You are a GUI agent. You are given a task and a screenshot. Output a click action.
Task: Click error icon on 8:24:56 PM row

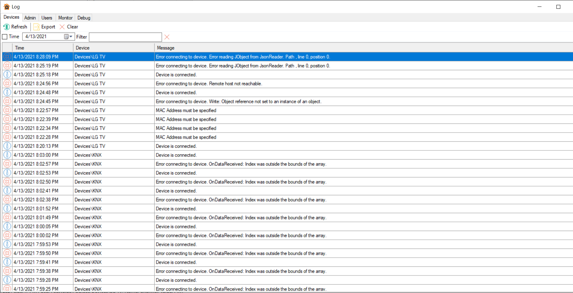point(7,83)
